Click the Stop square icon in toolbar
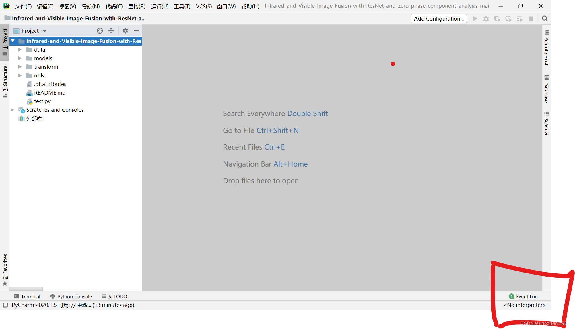The width and height of the screenshot is (575, 329). (x=531, y=19)
